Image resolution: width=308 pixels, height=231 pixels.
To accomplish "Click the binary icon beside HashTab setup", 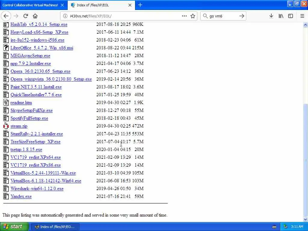I will point(6,24).
